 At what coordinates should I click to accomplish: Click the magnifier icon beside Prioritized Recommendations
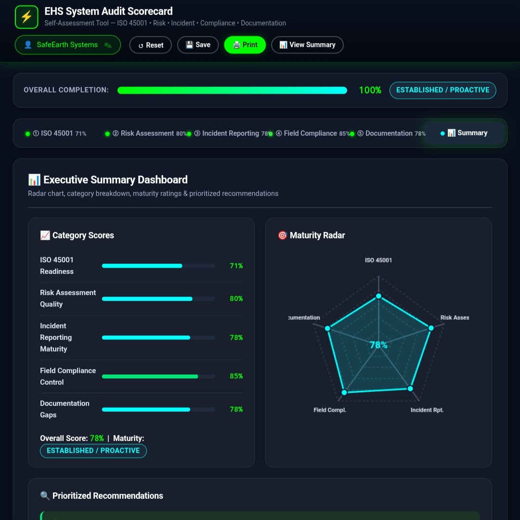click(x=45, y=495)
